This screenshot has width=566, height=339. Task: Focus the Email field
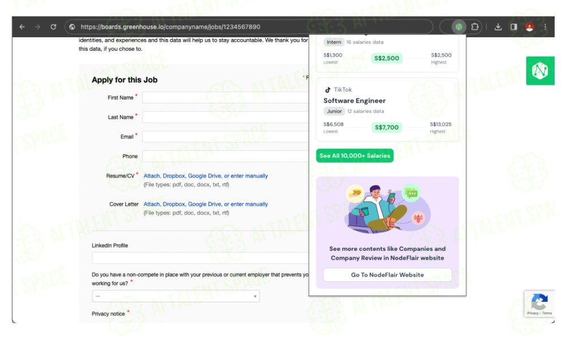pos(226,137)
